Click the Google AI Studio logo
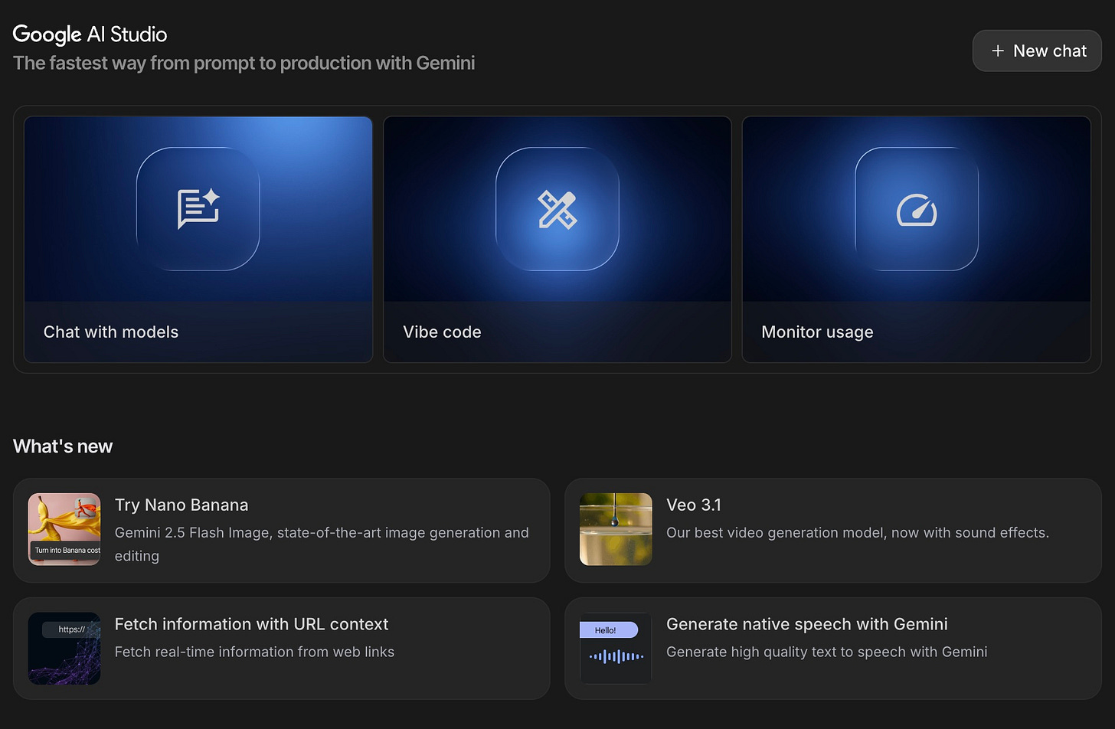Screen dimensions: 1115x729 pos(90,34)
